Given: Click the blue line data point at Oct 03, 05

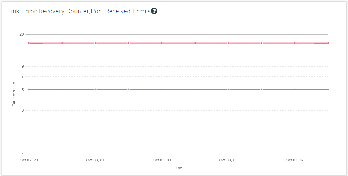Looking at the screenshot, I should [228, 89].
